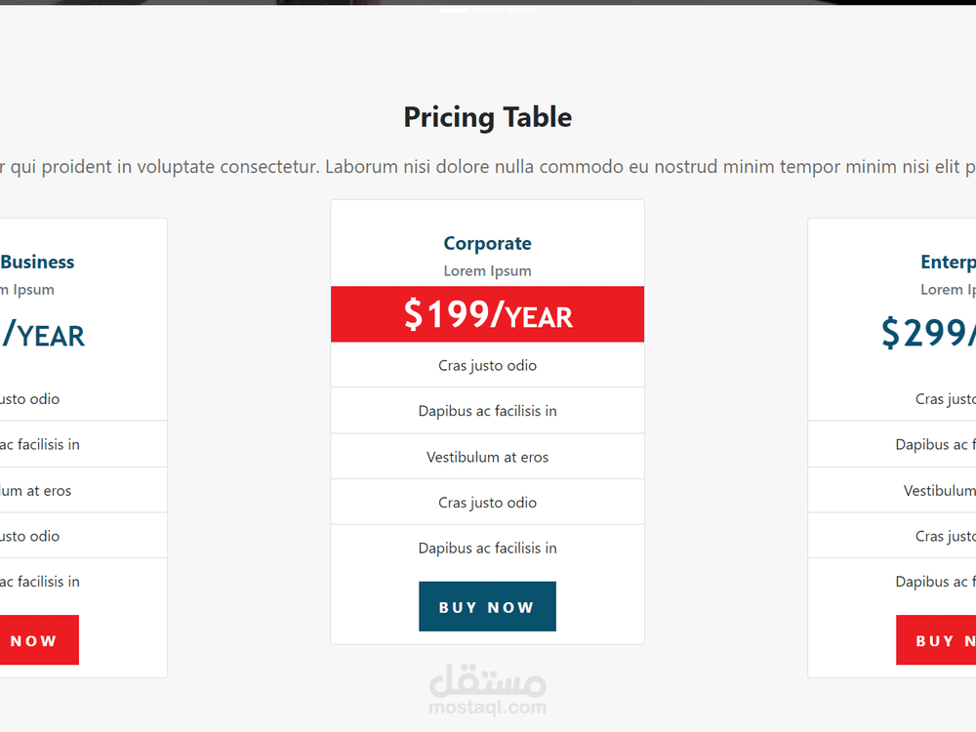This screenshot has width=976, height=732.
Task: Select Dapibus ac facilisis in just above BUY NOW
Action: (x=487, y=548)
